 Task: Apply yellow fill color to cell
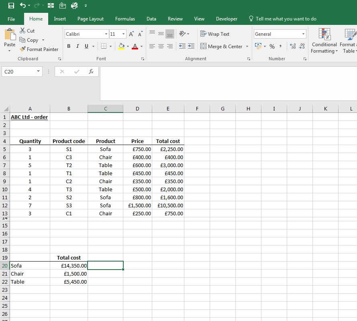(x=121, y=47)
